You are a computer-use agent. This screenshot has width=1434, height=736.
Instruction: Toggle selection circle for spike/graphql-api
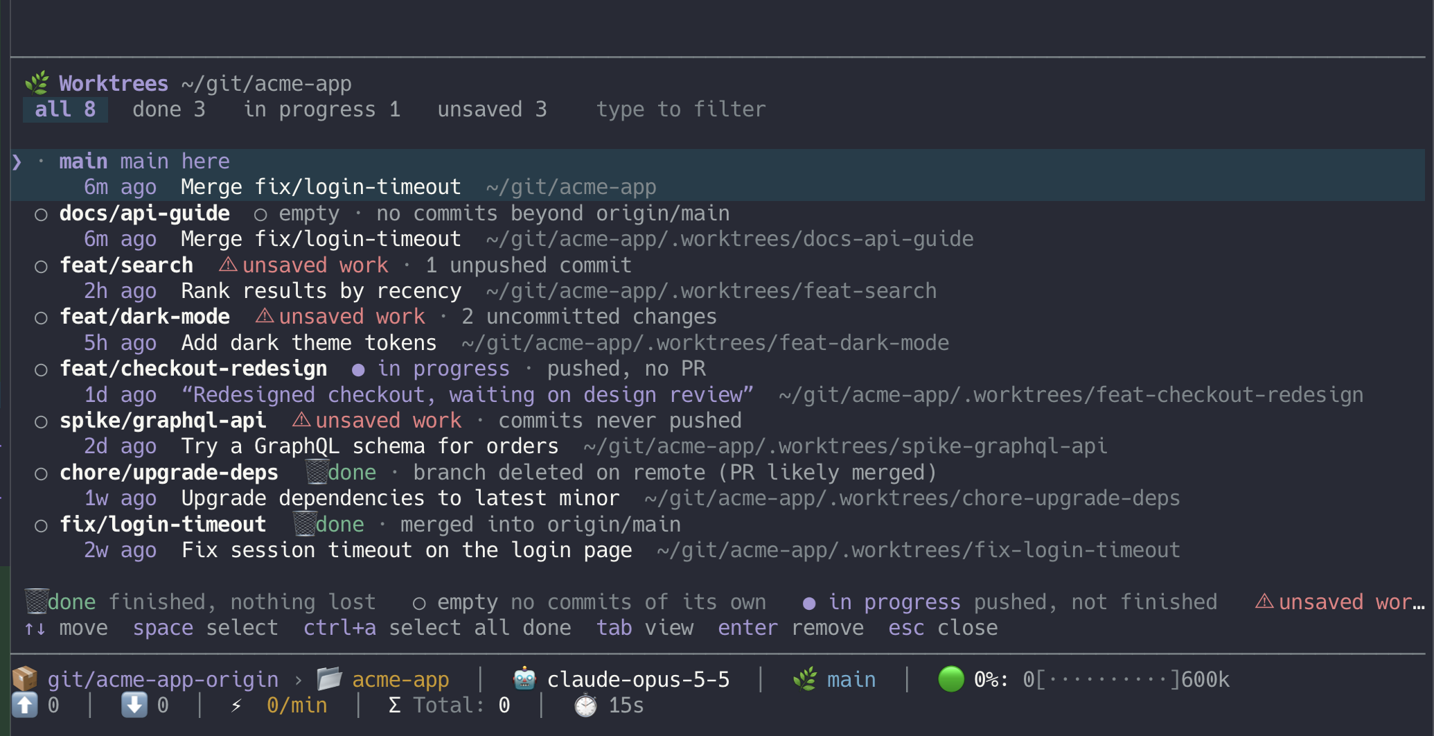(41, 421)
